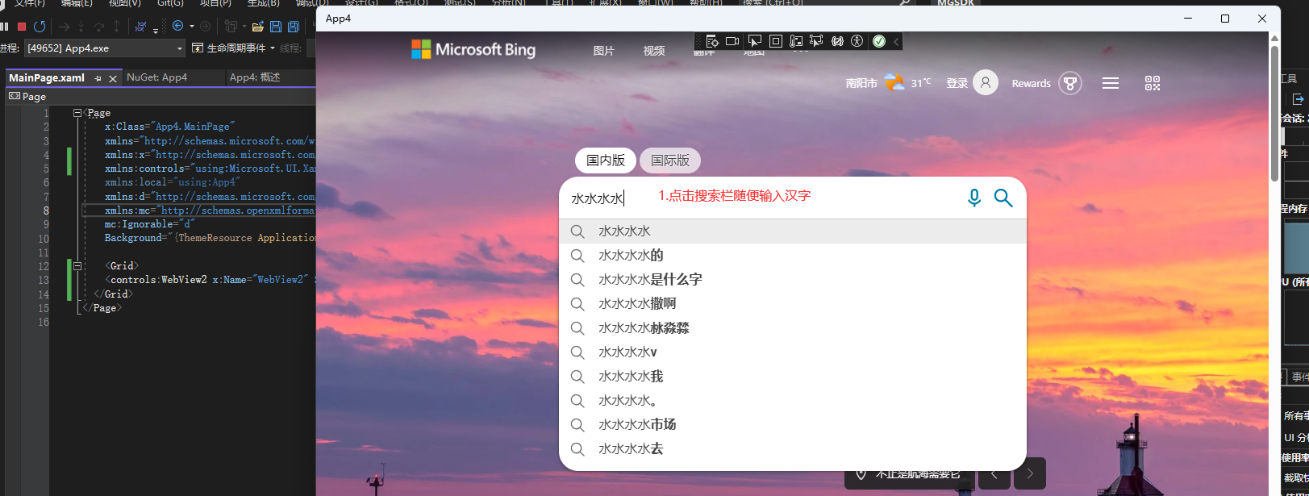Image resolution: width=1309 pixels, height=496 pixels.
Task: Go to next Bing background image
Action: [x=1030, y=474]
